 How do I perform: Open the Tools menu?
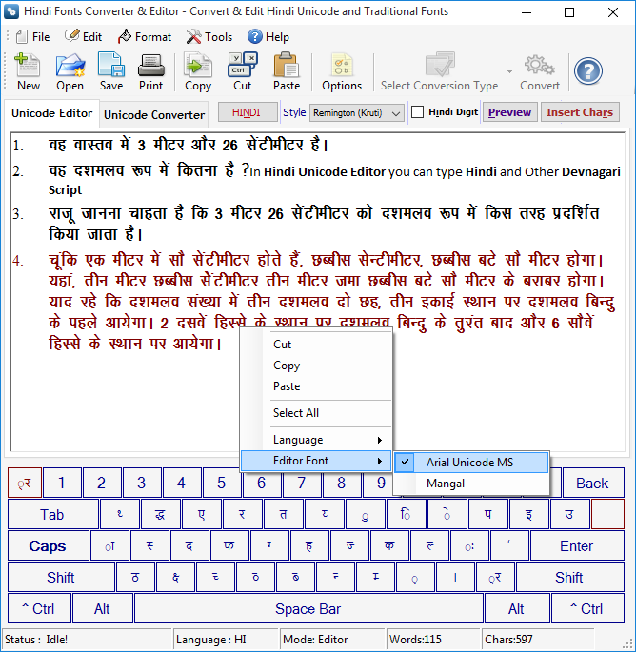point(209,37)
